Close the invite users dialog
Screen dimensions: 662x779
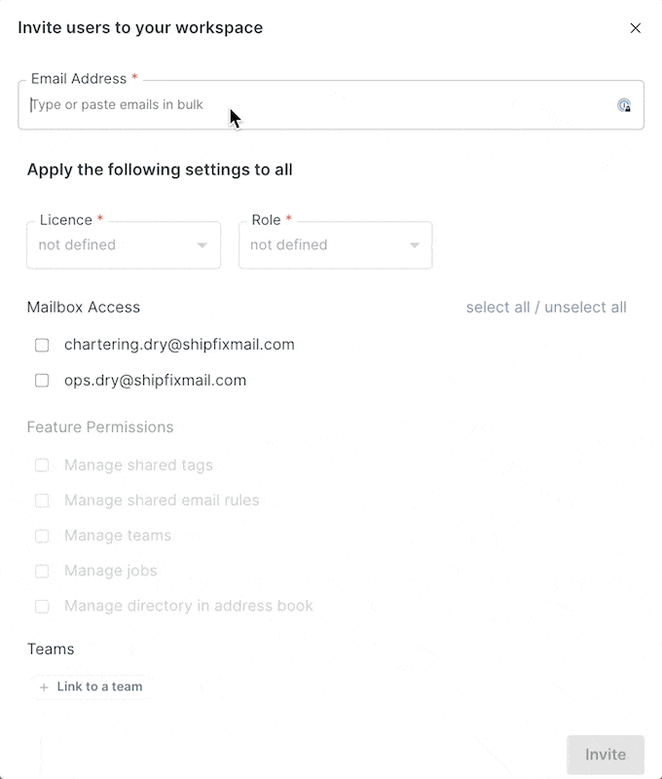[636, 28]
